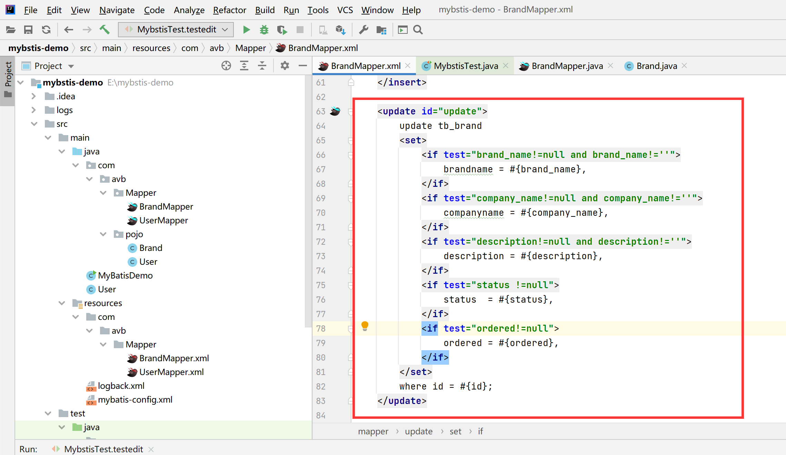Hide the Project tool window panel

tap(303, 65)
